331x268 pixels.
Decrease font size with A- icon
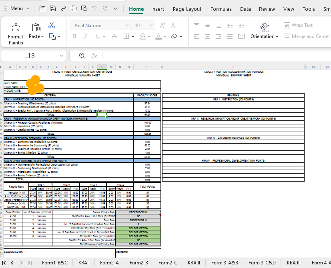tap(174, 25)
